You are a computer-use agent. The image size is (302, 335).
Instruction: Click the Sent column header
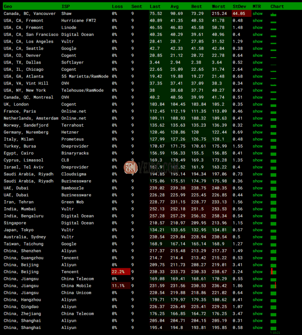[x=137, y=6]
